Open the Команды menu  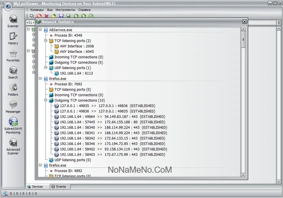pos(37,10)
